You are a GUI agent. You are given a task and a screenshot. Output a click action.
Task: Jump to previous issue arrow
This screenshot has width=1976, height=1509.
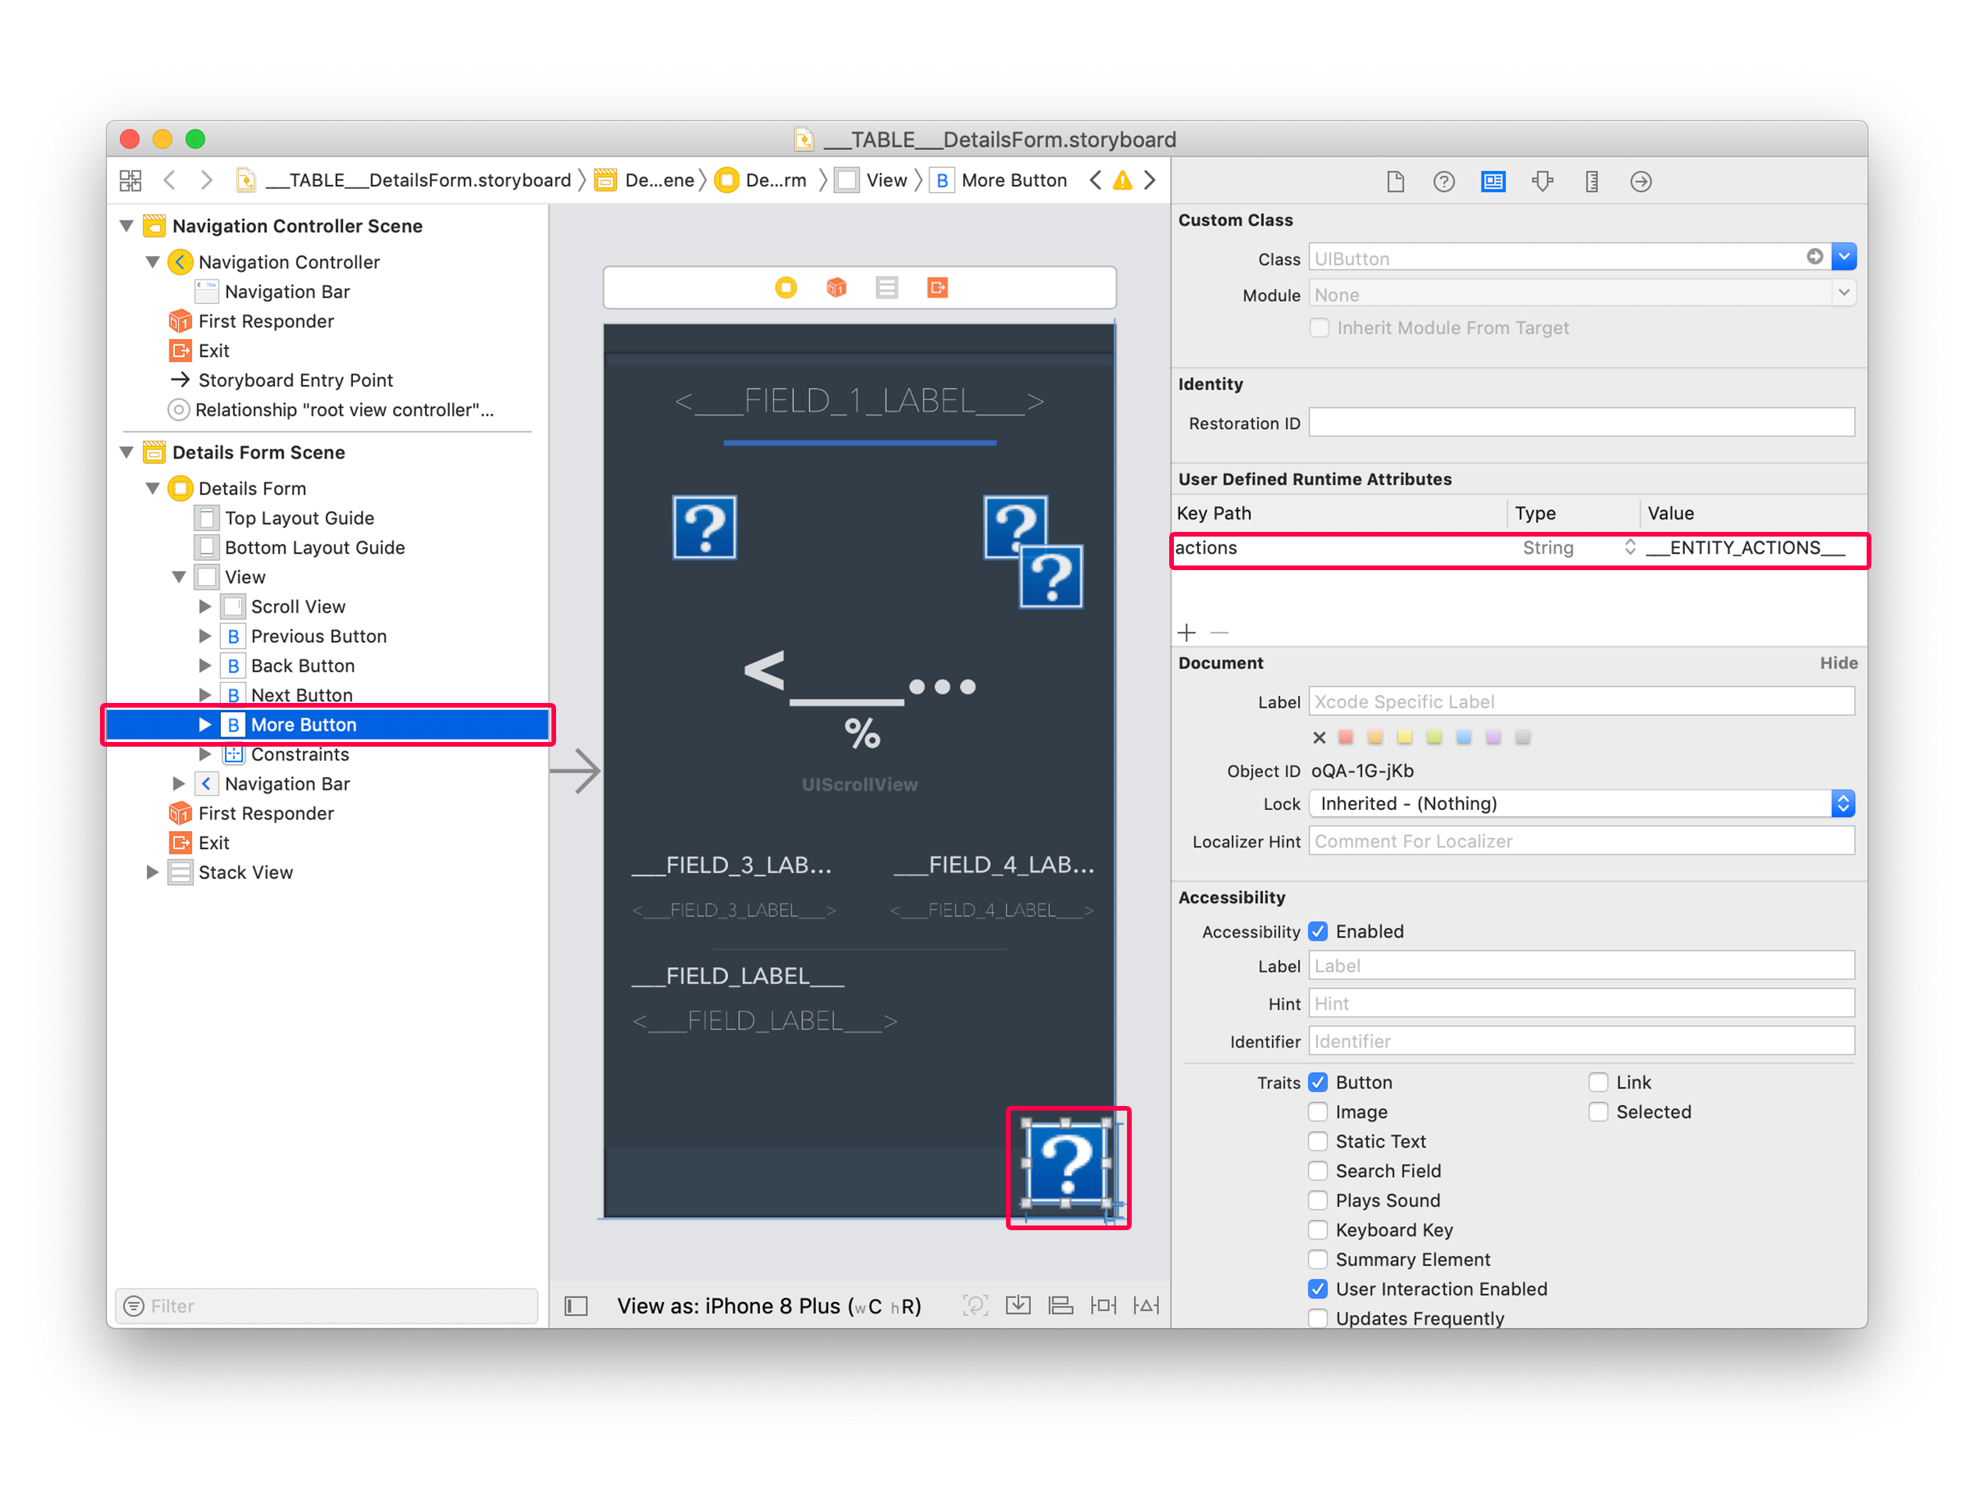point(1095,180)
